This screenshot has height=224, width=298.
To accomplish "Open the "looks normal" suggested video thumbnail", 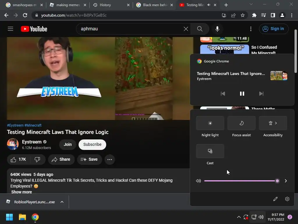I will tap(224, 49).
